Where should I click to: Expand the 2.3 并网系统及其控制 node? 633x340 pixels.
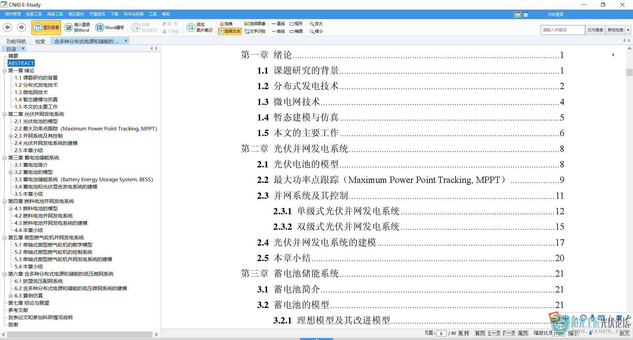pyautogui.click(x=11, y=136)
